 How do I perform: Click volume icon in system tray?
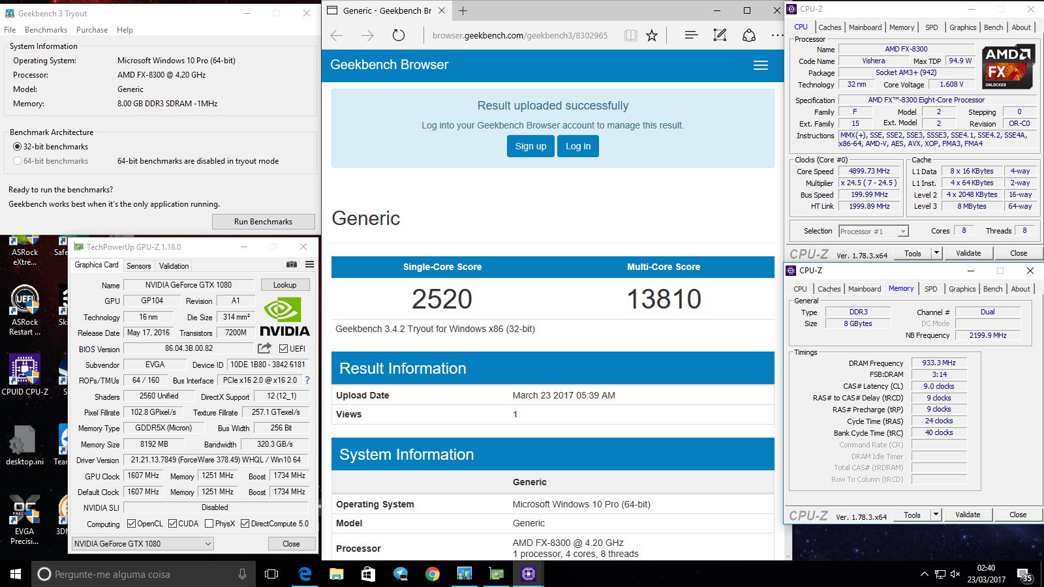tap(955, 574)
